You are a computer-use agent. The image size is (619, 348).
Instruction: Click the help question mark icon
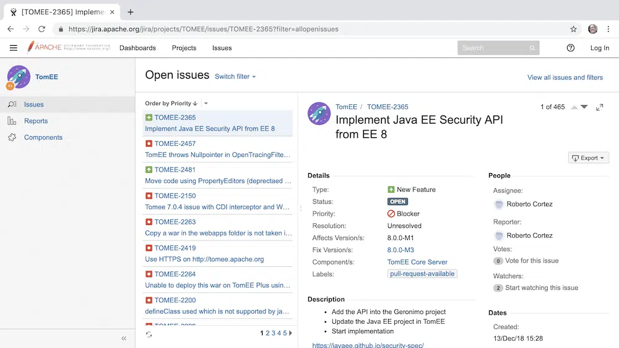coord(571,48)
